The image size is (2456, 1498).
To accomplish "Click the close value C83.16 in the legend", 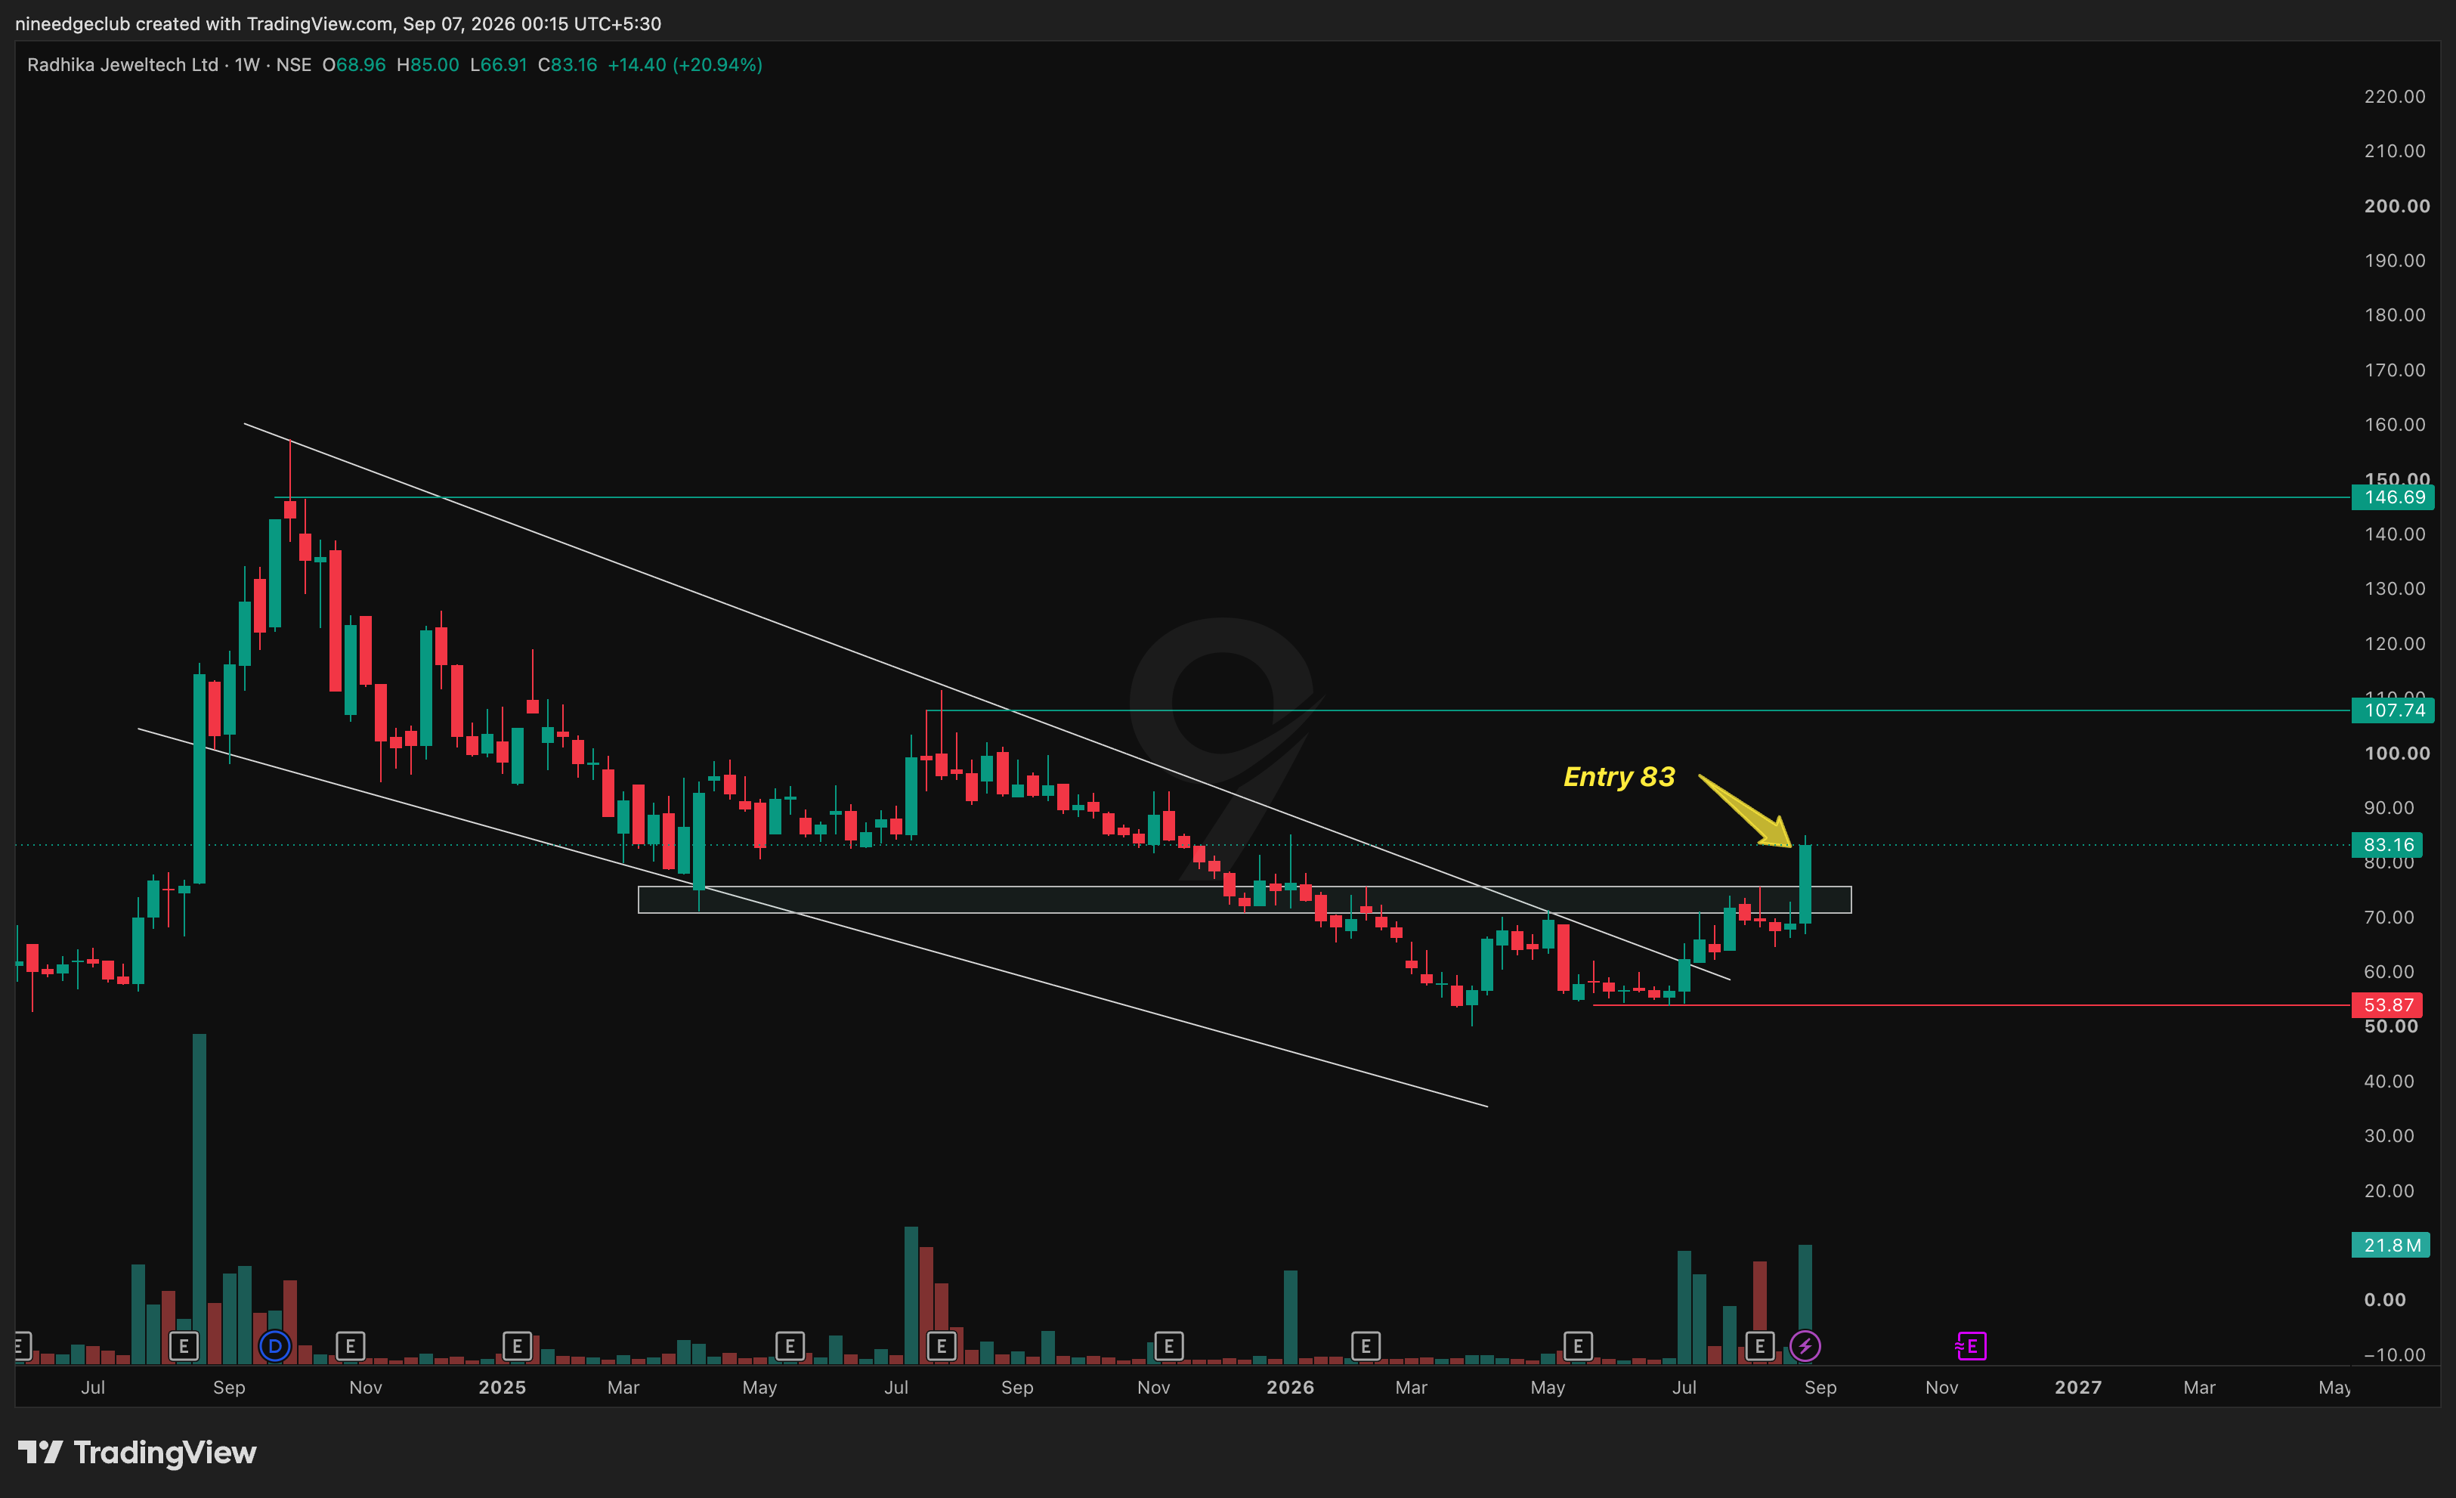I will click(x=568, y=65).
